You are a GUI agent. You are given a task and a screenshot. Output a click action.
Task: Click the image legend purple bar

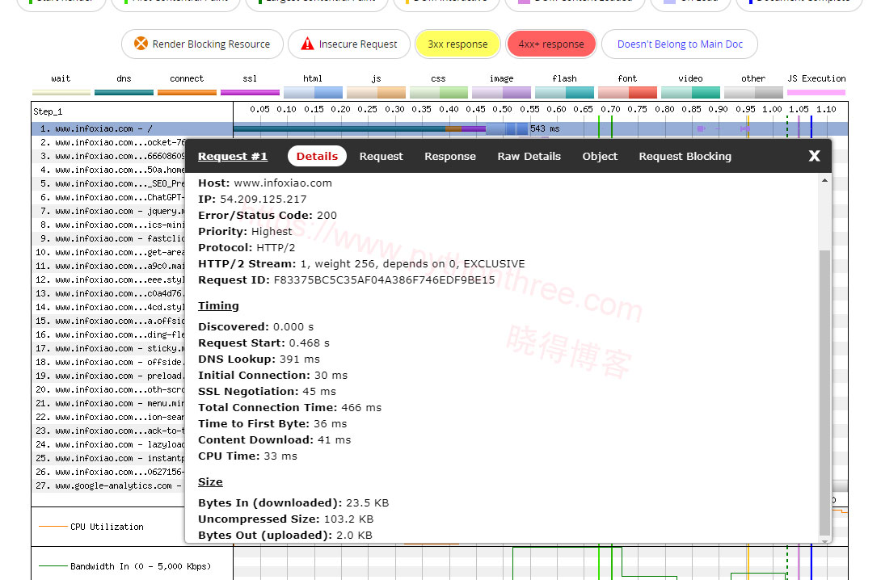click(x=502, y=92)
